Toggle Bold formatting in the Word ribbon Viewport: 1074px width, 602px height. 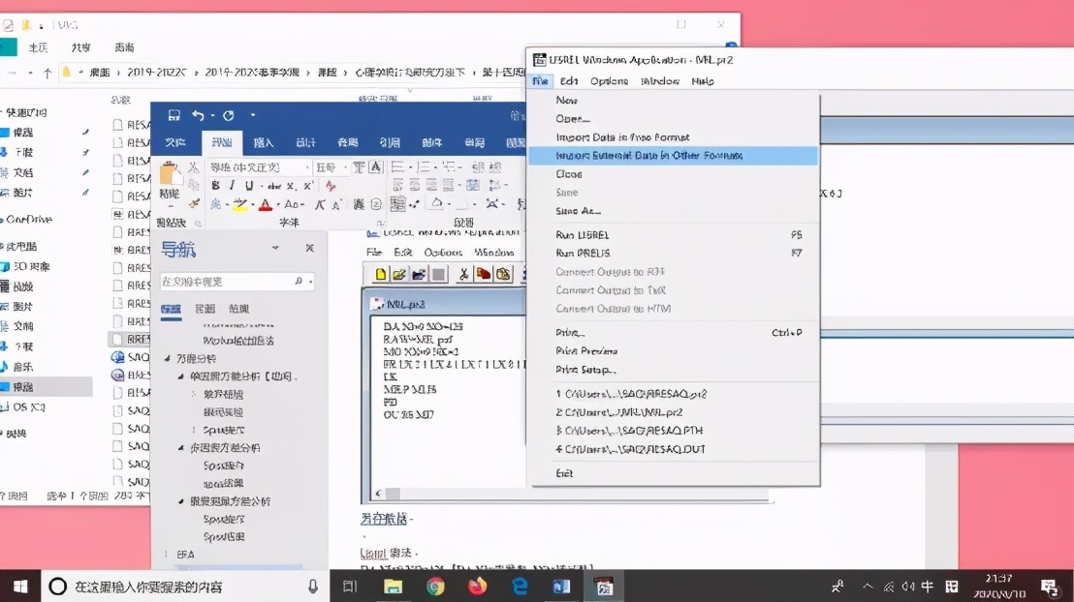pyautogui.click(x=214, y=185)
